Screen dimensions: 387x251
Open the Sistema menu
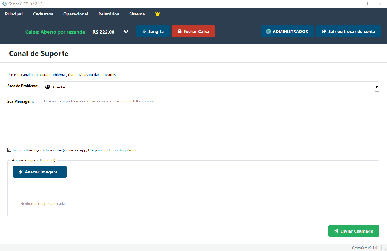pos(137,14)
